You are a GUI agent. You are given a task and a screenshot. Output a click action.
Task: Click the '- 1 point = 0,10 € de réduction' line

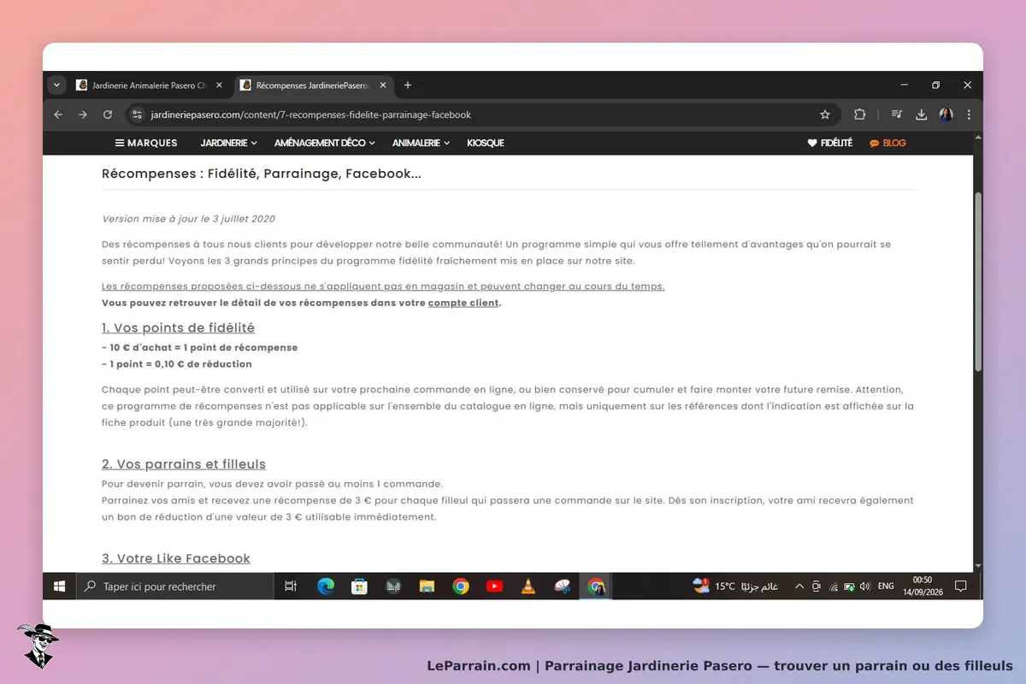tap(177, 363)
